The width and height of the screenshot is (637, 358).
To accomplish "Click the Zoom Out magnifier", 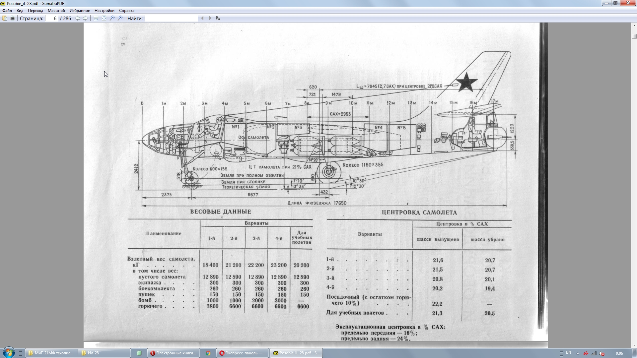I will (x=112, y=19).
